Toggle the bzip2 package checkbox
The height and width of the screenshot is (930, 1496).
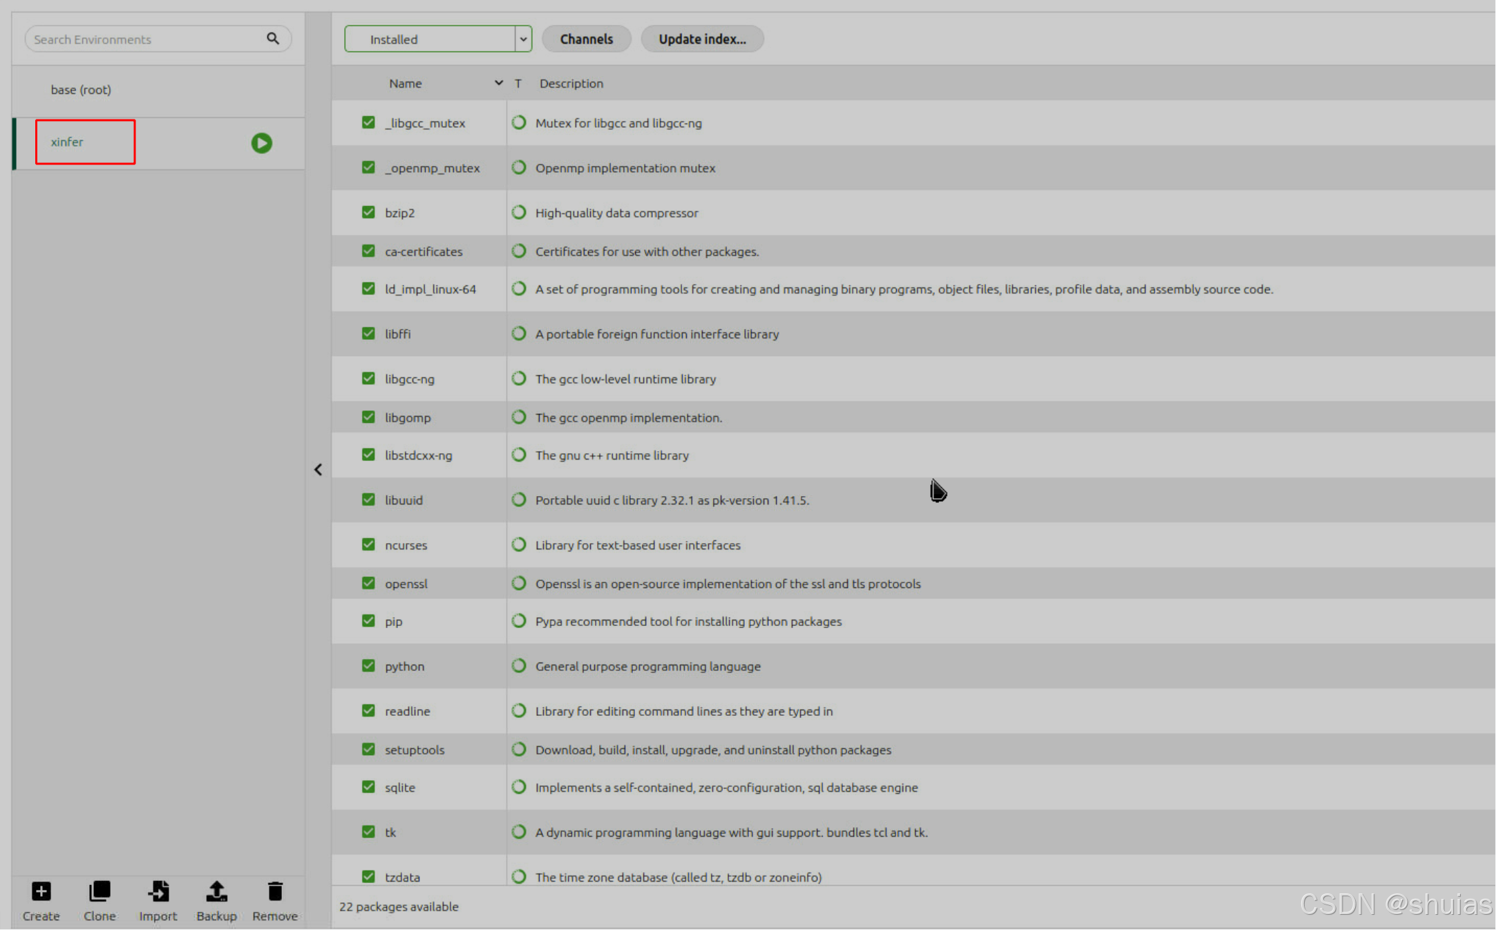click(x=368, y=212)
